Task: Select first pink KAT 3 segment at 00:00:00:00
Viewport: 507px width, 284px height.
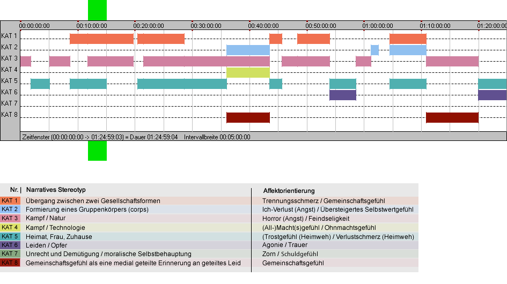Action: (x=26, y=62)
